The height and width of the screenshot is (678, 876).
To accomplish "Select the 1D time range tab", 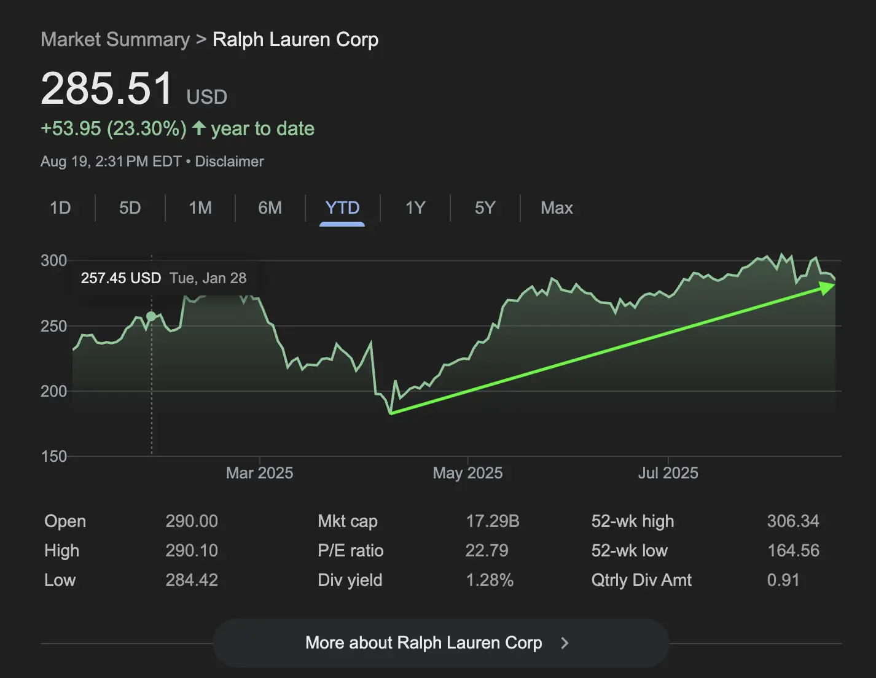I will point(60,208).
